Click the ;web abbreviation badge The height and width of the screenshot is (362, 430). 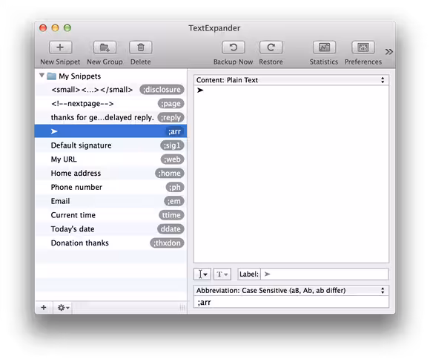[173, 159]
